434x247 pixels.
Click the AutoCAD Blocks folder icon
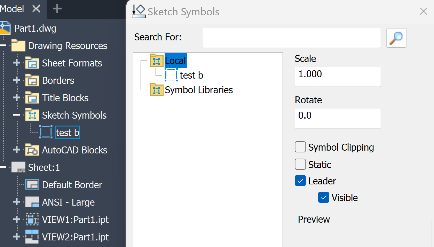32,150
